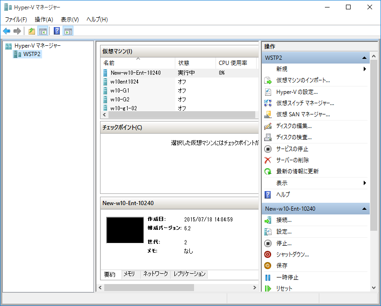Expand the 新規 submenu arrow
381x306 pixels.
[365, 69]
